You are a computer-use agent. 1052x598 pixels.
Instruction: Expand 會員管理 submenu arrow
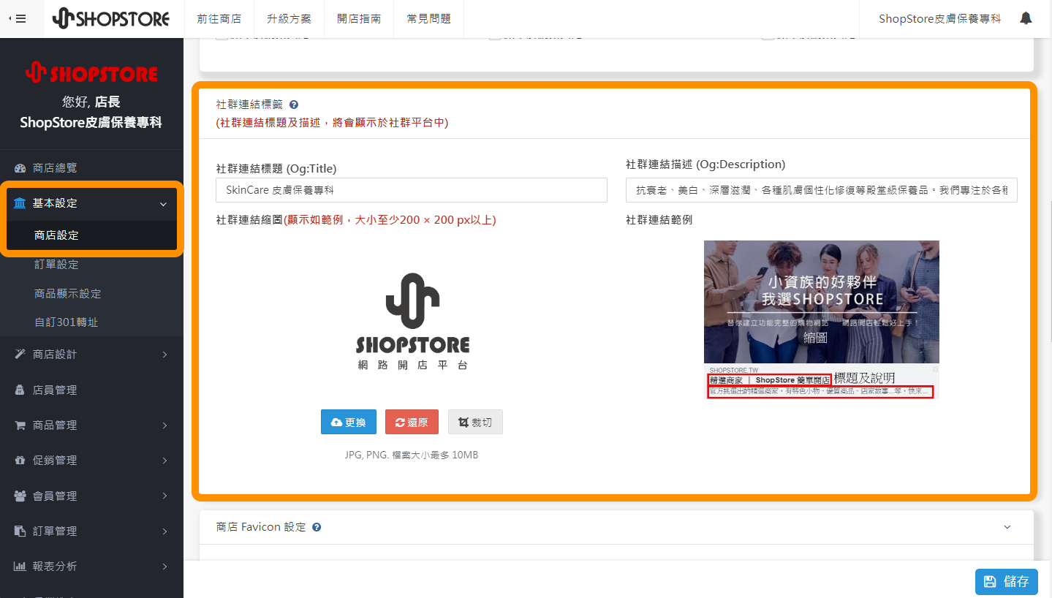pos(164,496)
